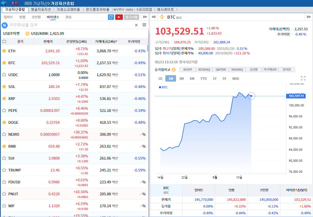Viewport: 313px width, 217px height.
Task: Expand left panel with >>> arrows
Action: 145,17
